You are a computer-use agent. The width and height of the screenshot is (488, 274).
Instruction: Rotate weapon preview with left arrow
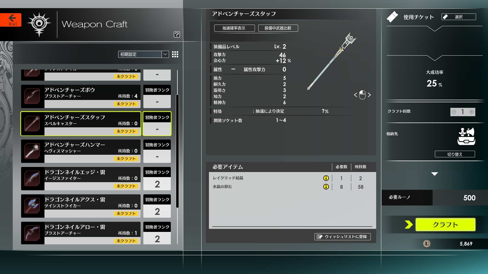pos(356,95)
